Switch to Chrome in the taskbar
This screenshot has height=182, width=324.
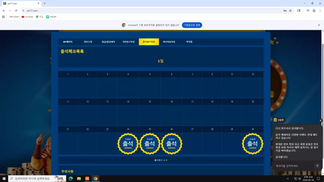pos(95,179)
